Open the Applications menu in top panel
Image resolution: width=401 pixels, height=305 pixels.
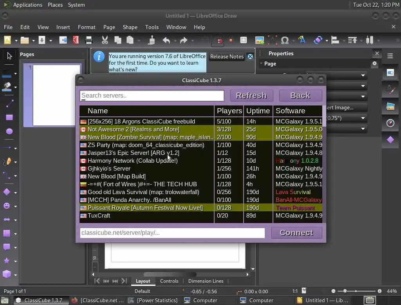click(23, 5)
